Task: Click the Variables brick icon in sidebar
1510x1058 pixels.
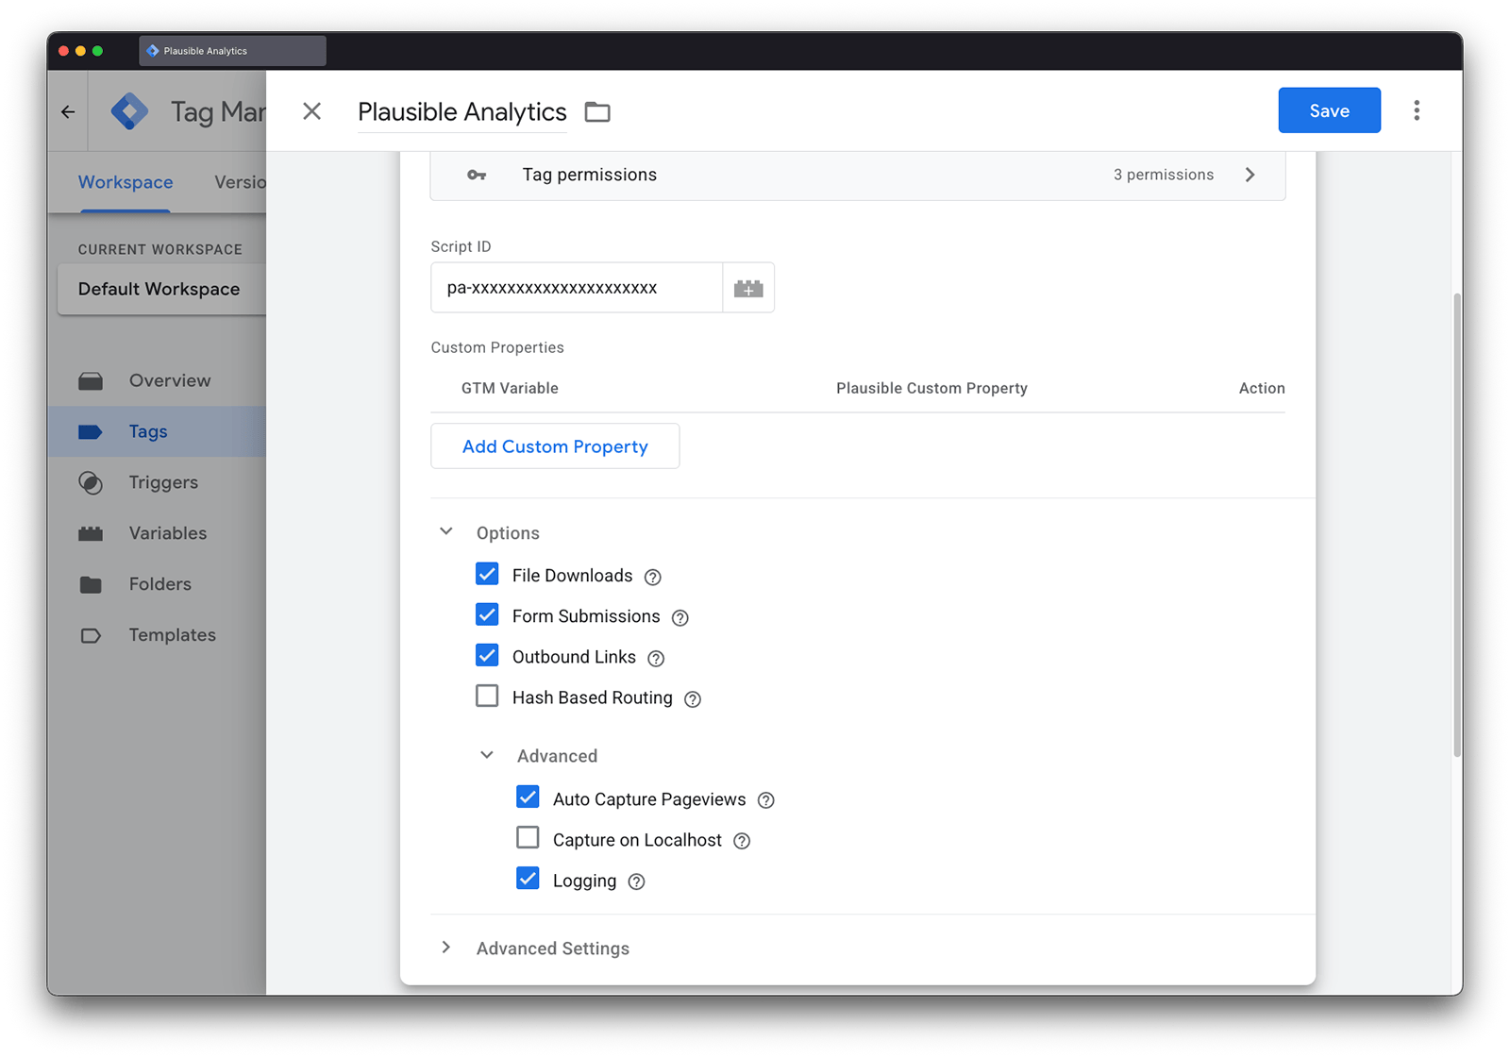Action: click(91, 533)
